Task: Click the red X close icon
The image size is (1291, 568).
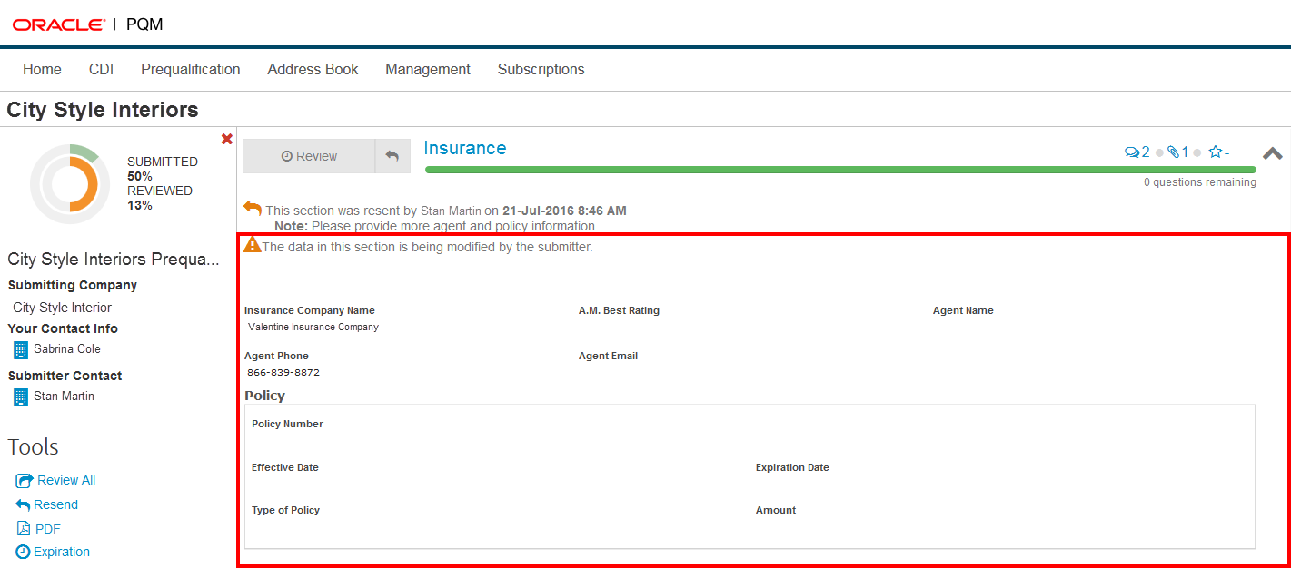Action: coord(227,139)
